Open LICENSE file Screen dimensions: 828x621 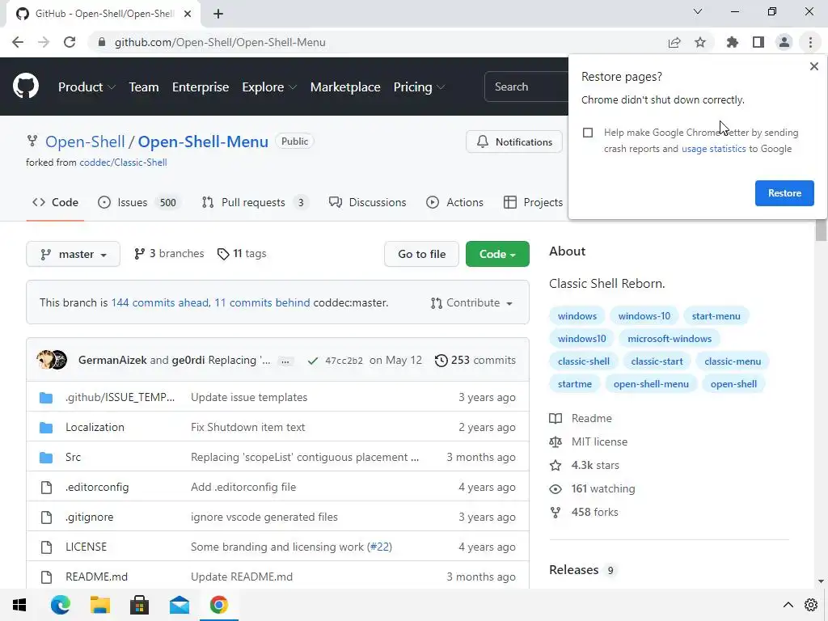tap(86, 547)
